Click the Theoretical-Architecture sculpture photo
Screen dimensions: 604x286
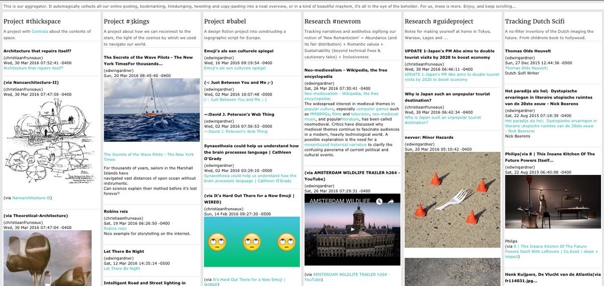coord(48,258)
